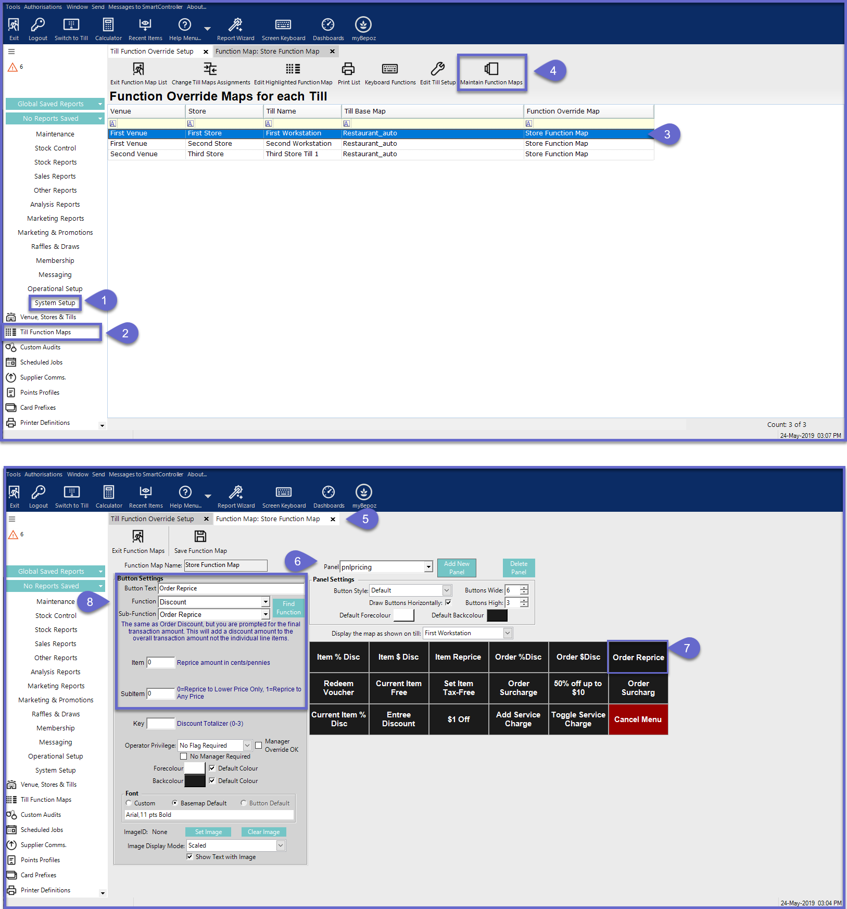Expand the Operator Privilege dropdown
Image resolution: width=847 pixels, height=909 pixels.
tap(247, 746)
